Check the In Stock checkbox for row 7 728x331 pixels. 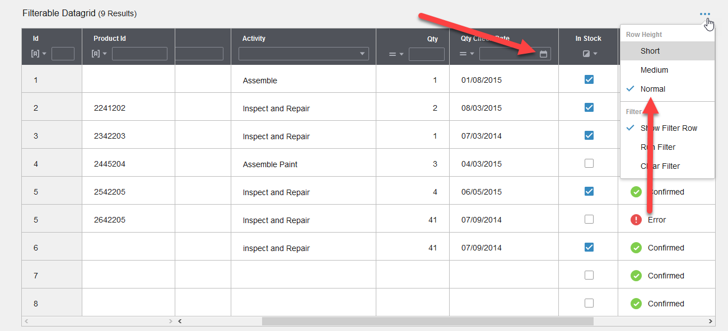tap(589, 275)
